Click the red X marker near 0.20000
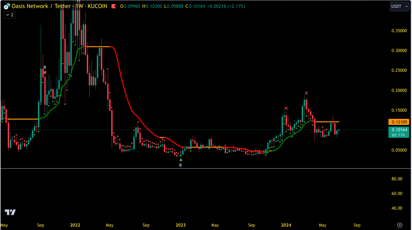The image size is (412, 230). (307, 93)
